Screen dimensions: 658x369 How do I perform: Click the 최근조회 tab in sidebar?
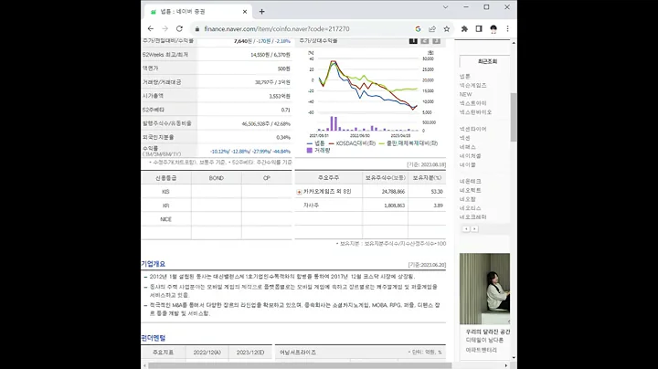tap(487, 61)
